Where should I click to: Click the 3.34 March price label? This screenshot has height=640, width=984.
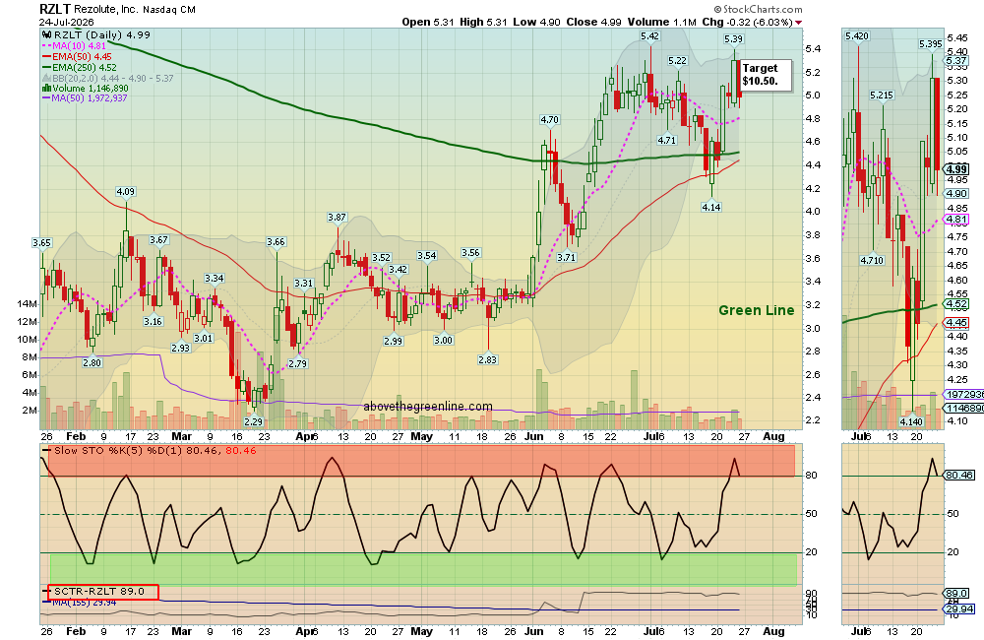(214, 279)
